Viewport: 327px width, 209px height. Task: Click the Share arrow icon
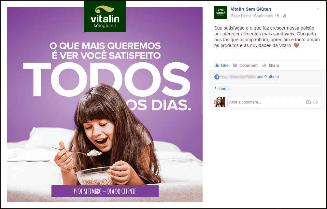click(264, 66)
